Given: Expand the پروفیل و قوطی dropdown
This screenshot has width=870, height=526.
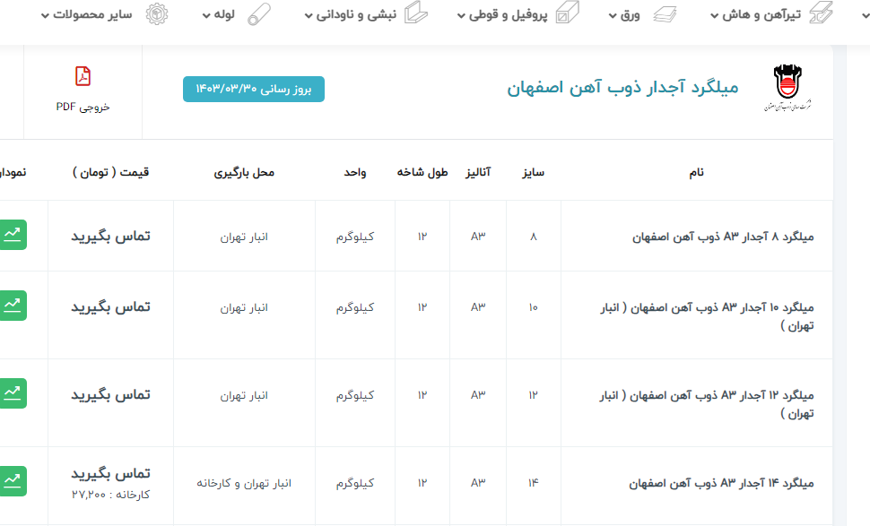Looking at the screenshot, I should 506,14.
